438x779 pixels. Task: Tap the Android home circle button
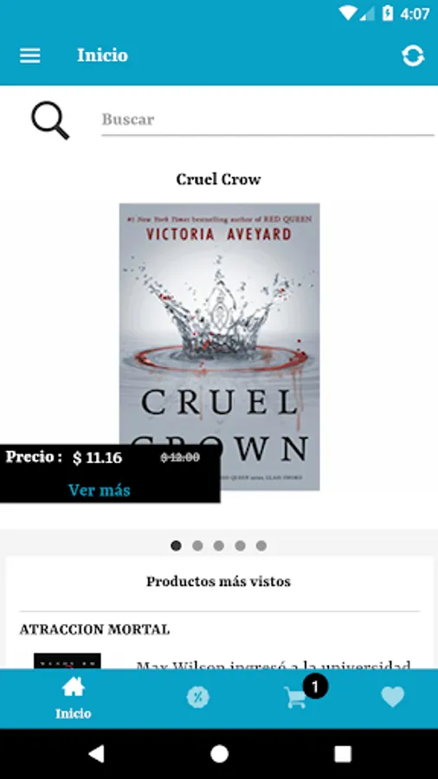pyautogui.click(x=219, y=754)
